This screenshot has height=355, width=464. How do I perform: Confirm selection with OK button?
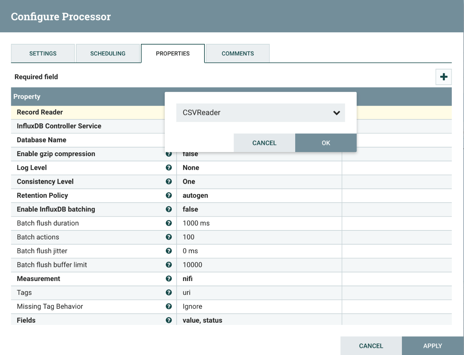326,143
